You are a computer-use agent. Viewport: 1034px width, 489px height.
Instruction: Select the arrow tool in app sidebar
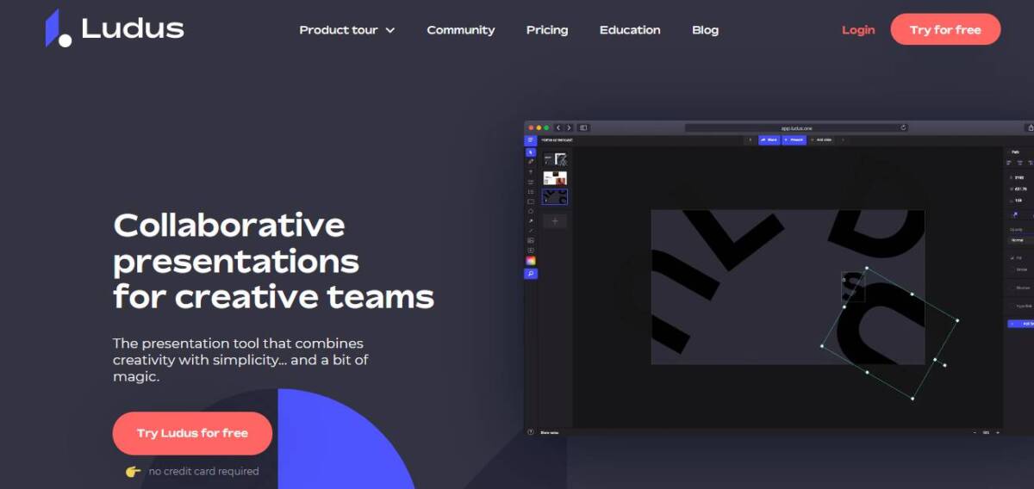tap(531, 221)
